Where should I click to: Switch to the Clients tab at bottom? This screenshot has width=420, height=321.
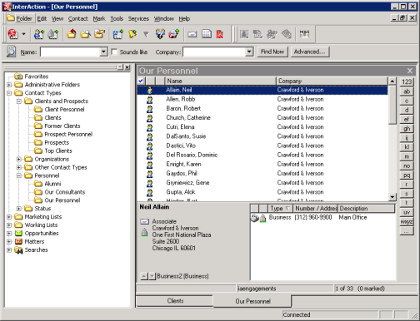click(x=175, y=301)
